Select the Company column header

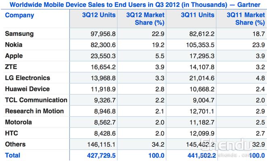pyautogui.click(x=19, y=15)
